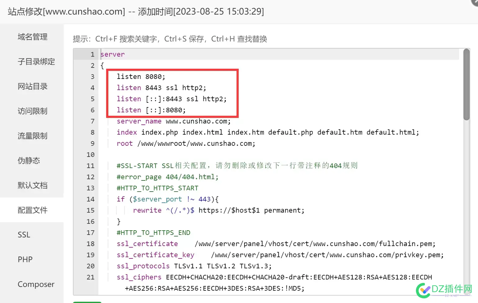Screen dimensions: 478x303
Task: Go to the 伪静态 tab
Action: (29, 161)
